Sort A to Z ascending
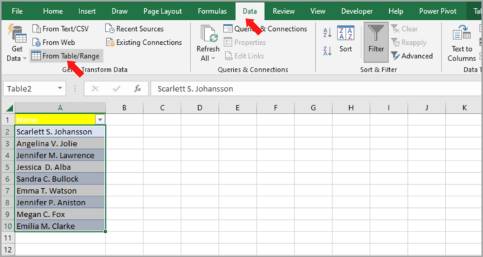Viewport: 483px width, 257px height. coord(327,33)
